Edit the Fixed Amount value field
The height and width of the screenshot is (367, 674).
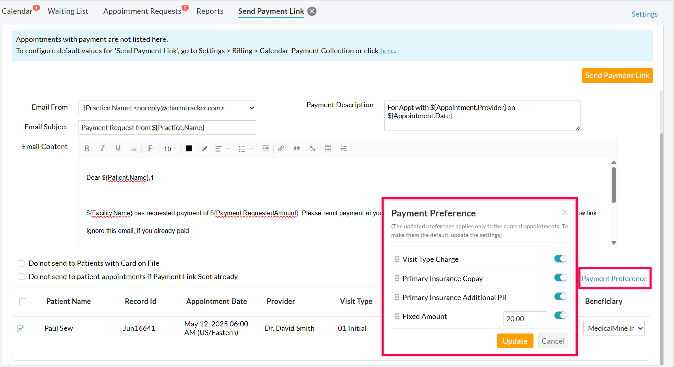(524, 319)
